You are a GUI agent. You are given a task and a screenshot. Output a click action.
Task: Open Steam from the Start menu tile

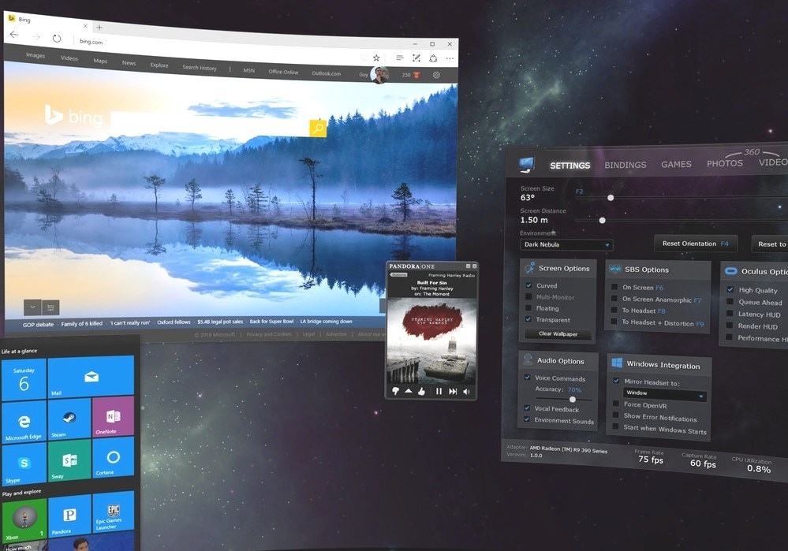[69, 420]
